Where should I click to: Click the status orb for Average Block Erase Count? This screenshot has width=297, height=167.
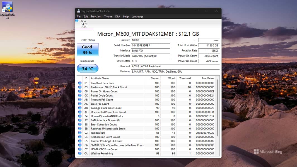[x=80, y=108]
